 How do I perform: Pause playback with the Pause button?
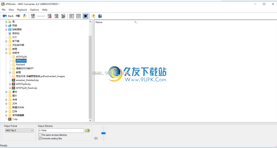pos(78,16)
